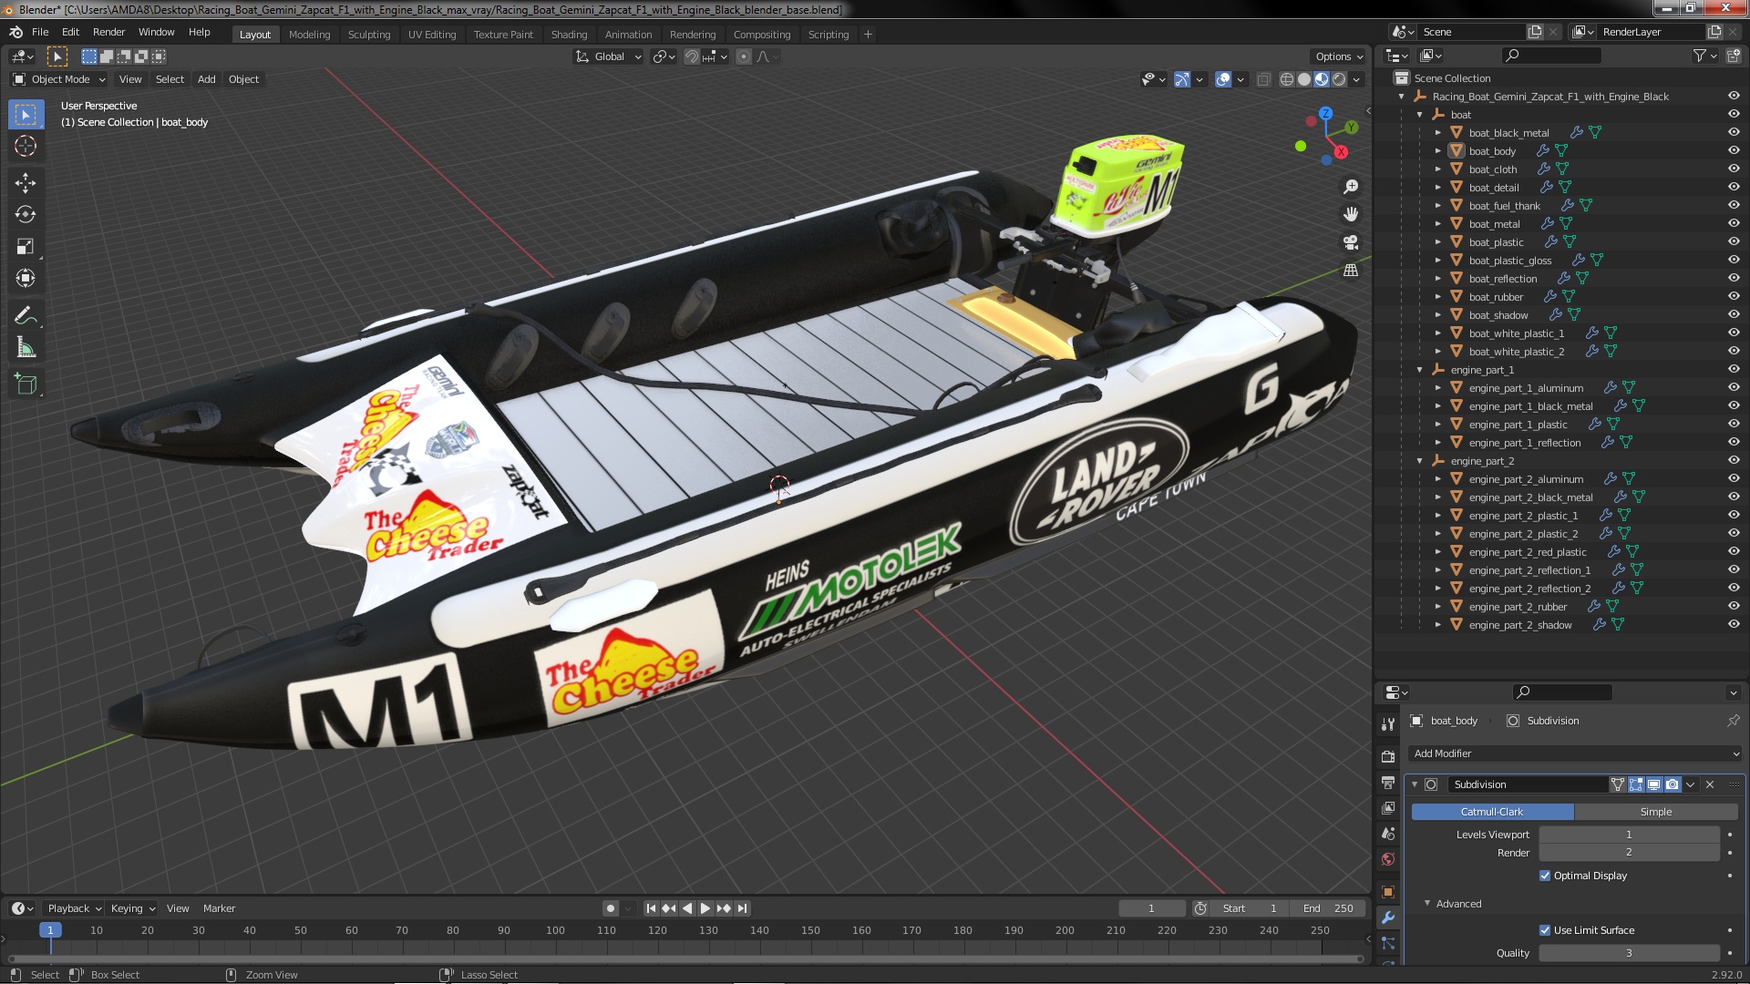Open the Object Mode dropdown
Screen dimensions: 1750x984
pyautogui.click(x=60, y=79)
